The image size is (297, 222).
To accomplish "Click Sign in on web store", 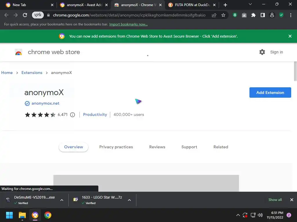I will 276,52.
